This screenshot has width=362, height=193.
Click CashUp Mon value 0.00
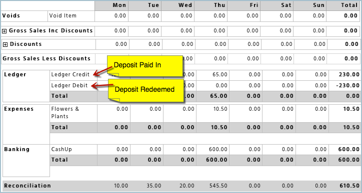[122, 149]
